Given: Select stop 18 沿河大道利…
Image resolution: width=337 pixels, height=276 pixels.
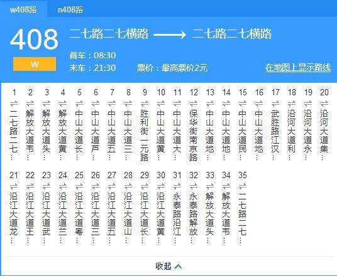Looking at the screenshot, I should tap(292, 135).
